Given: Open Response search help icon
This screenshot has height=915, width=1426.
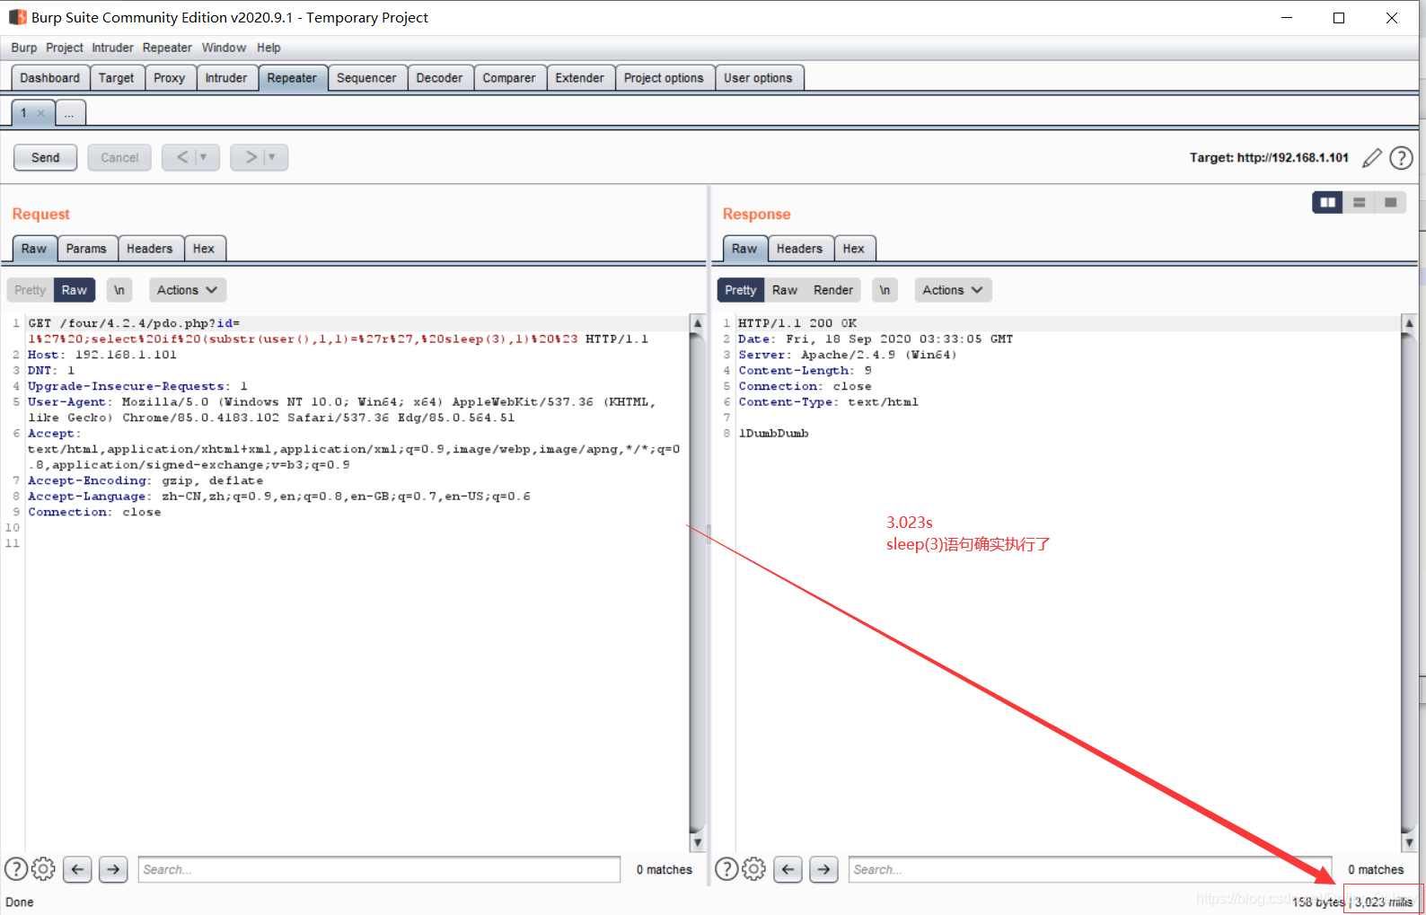Looking at the screenshot, I should [726, 869].
